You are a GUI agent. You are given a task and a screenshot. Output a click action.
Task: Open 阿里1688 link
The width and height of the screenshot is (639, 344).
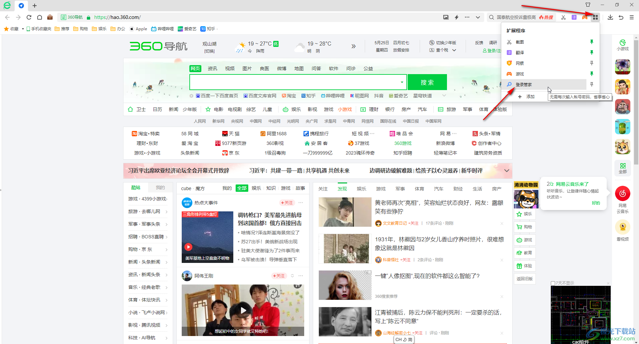tap(274, 134)
